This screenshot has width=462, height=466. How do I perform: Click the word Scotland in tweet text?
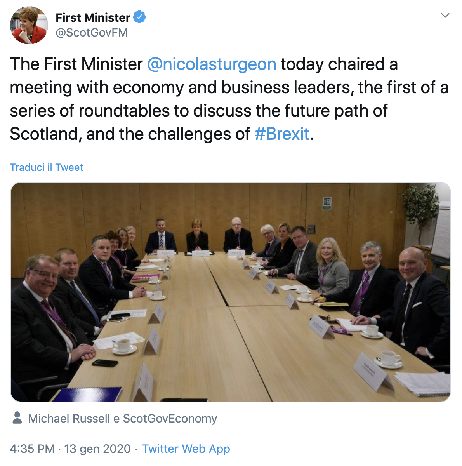click(x=45, y=134)
